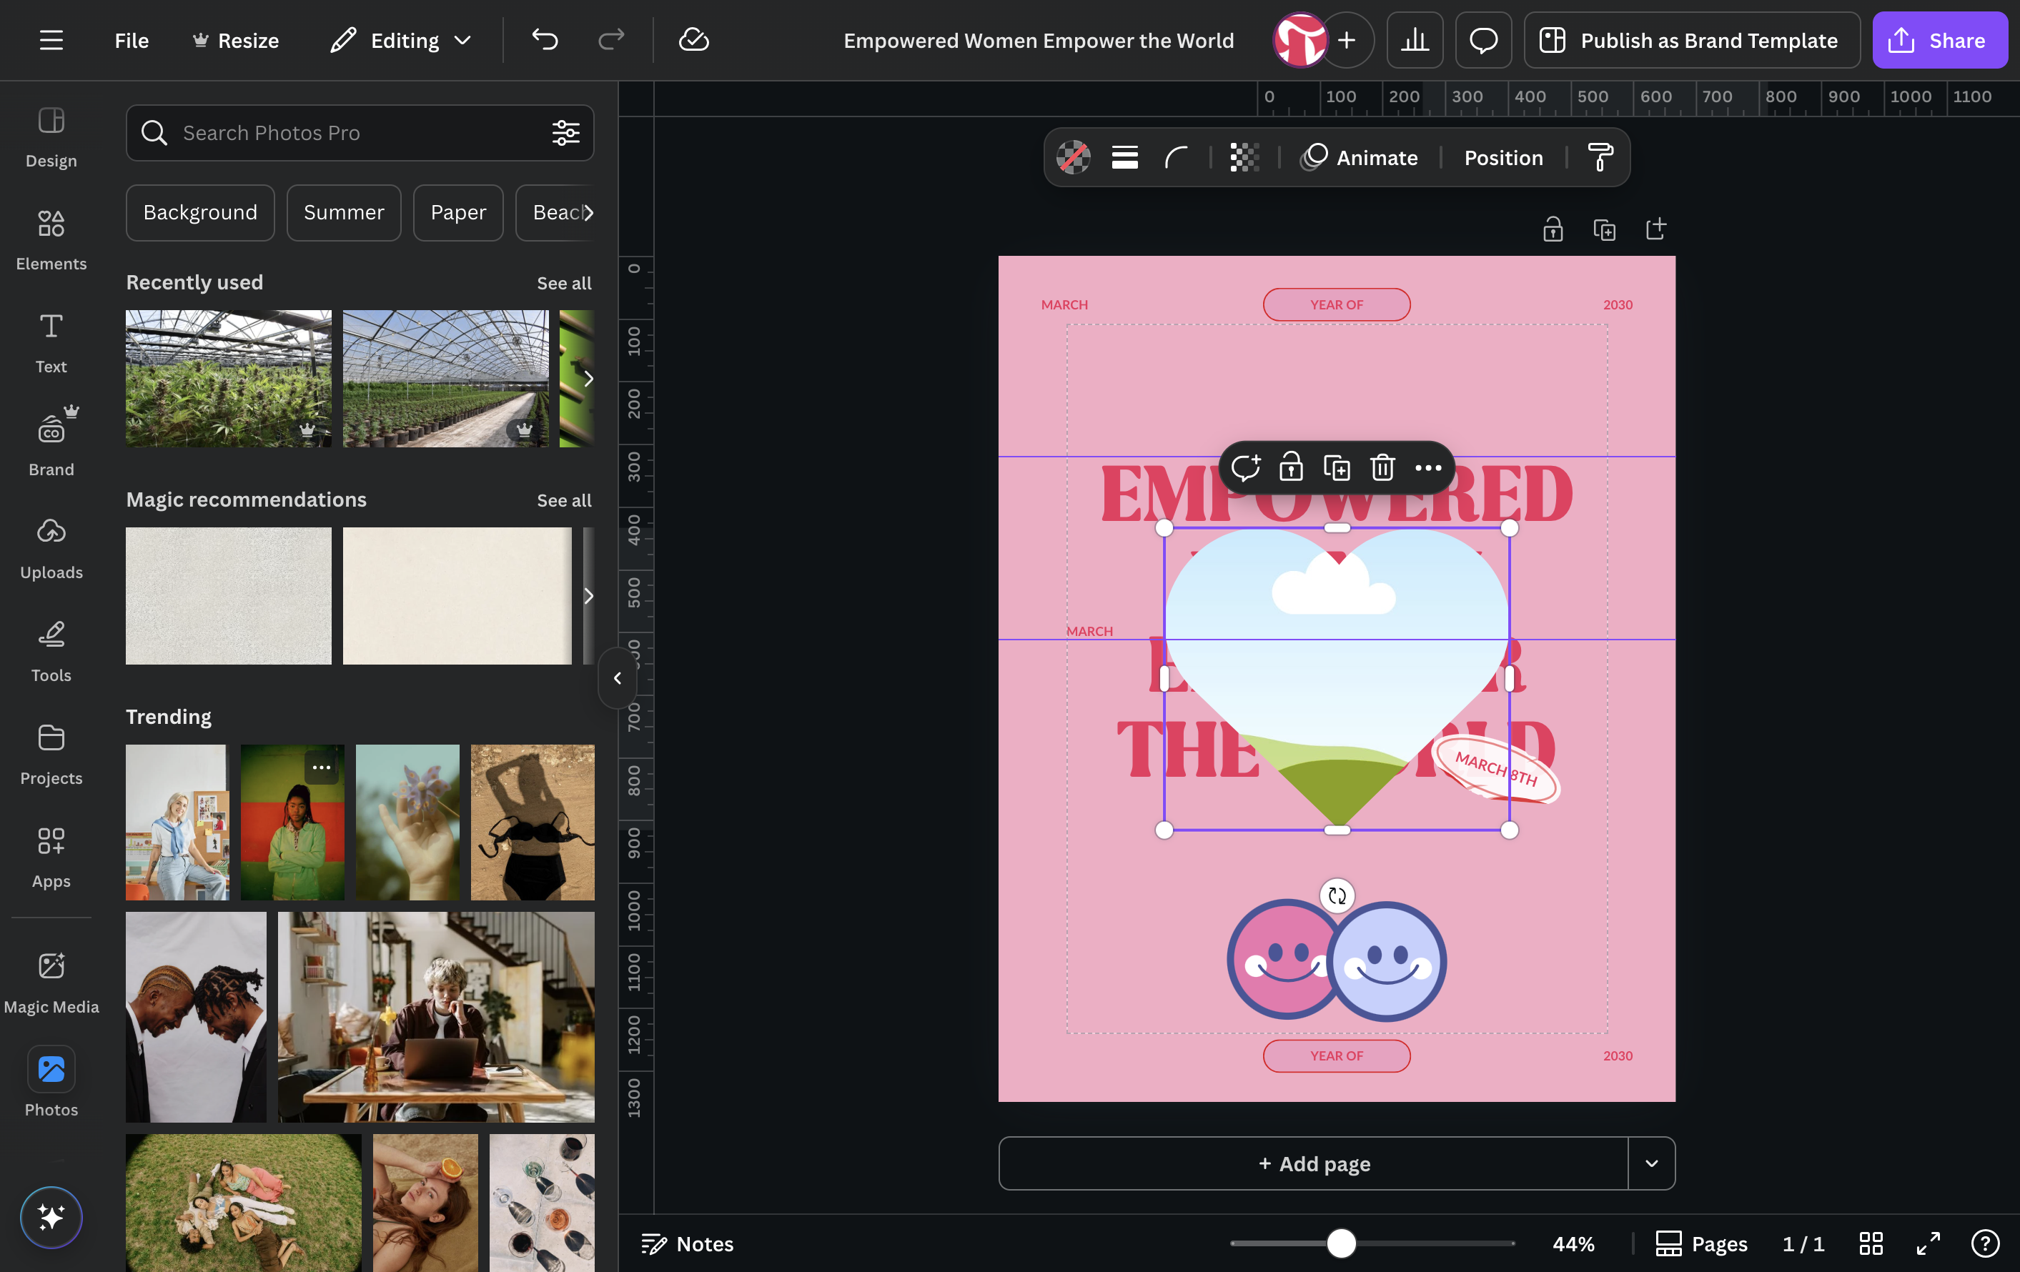Toggle grid view thumbnails
The image size is (2020, 1272).
pyautogui.click(x=1871, y=1243)
